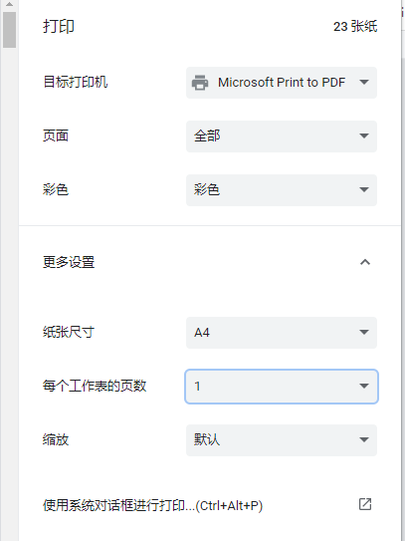The width and height of the screenshot is (405, 541).
Task: Click the arrow of the 页面 dropdown
Action: [x=364, y=135]
